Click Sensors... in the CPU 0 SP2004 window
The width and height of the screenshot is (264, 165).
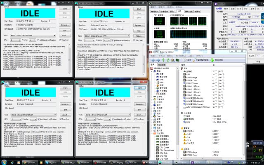[65, 25]
